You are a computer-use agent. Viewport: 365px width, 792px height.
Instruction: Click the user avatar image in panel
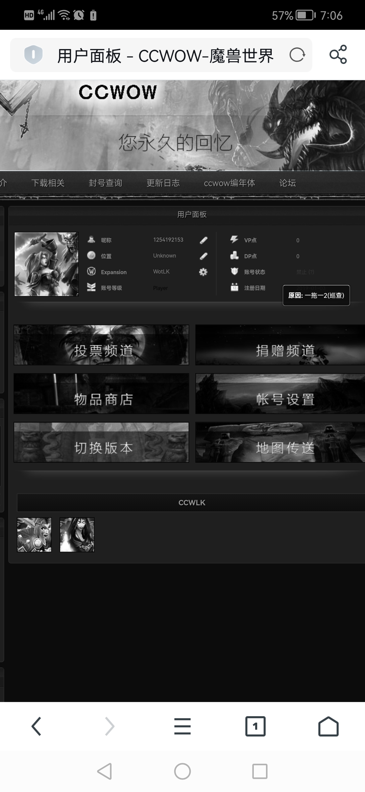coord(47,264)
